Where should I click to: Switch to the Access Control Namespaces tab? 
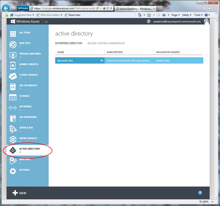pos(106,43)
